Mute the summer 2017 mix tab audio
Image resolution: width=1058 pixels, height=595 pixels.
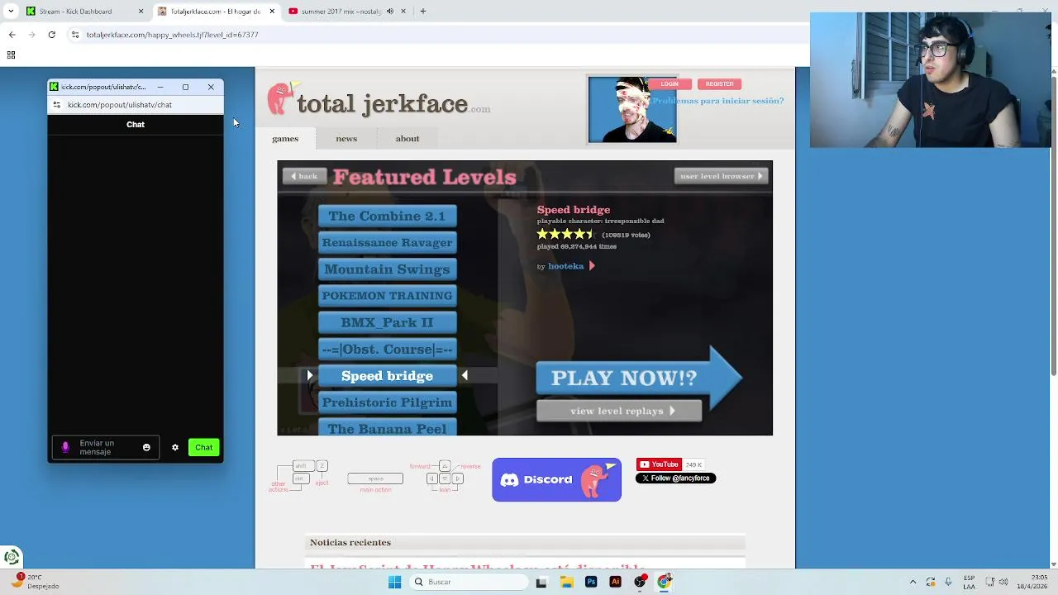392,12
